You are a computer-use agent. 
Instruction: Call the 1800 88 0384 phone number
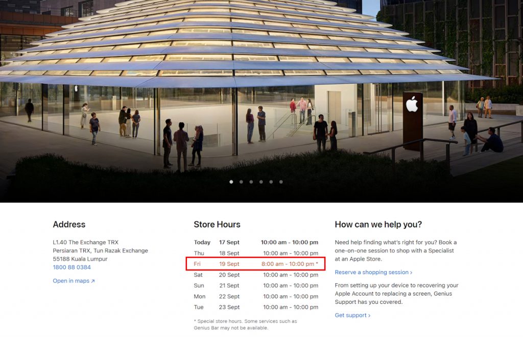[72, 267]
